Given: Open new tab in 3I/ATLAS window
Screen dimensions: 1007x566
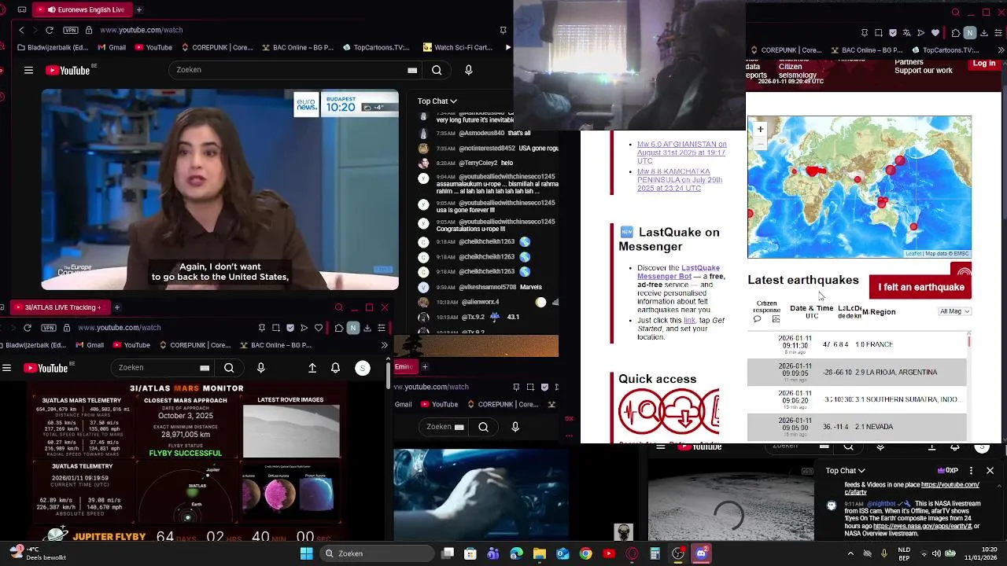Looking at the screenshot, I should [116, 307].
